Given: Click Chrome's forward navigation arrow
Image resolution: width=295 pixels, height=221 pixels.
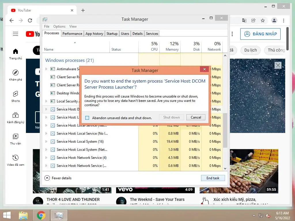Looking at the screenshot, I should coord(21,20).
